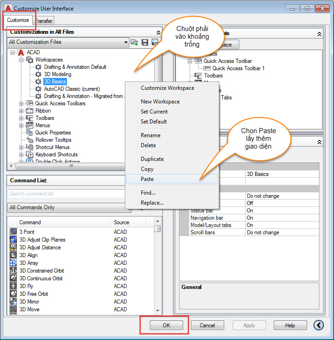Click the tree horizontal scrollbar thumb
The width and height of the screenshot is (334, 340).
(71, 166)
